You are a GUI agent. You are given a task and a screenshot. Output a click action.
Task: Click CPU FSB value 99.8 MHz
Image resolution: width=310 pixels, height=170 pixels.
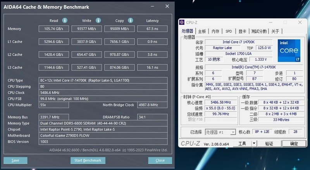[x=103, y=99]
